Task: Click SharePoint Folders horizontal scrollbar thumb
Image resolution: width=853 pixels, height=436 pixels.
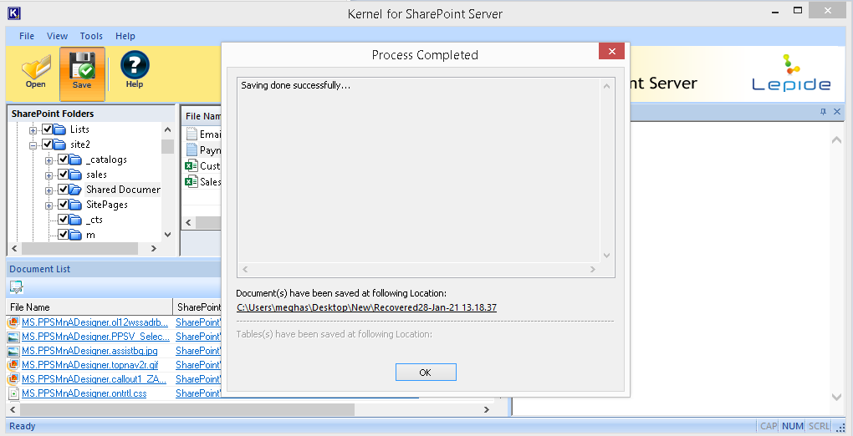Action: 79,248
